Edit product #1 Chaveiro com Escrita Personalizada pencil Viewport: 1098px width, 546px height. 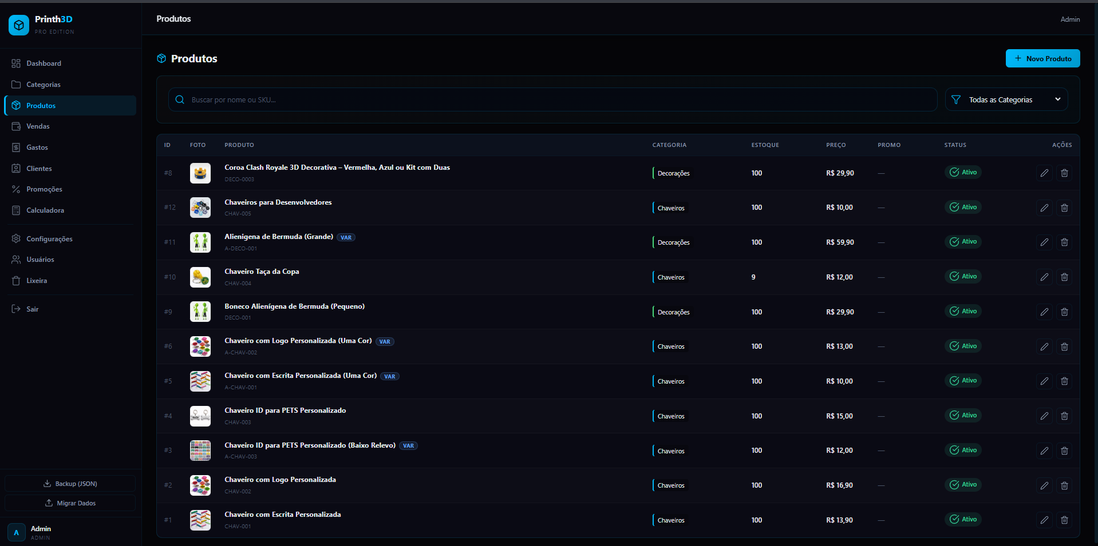(x=1044, y=520)
